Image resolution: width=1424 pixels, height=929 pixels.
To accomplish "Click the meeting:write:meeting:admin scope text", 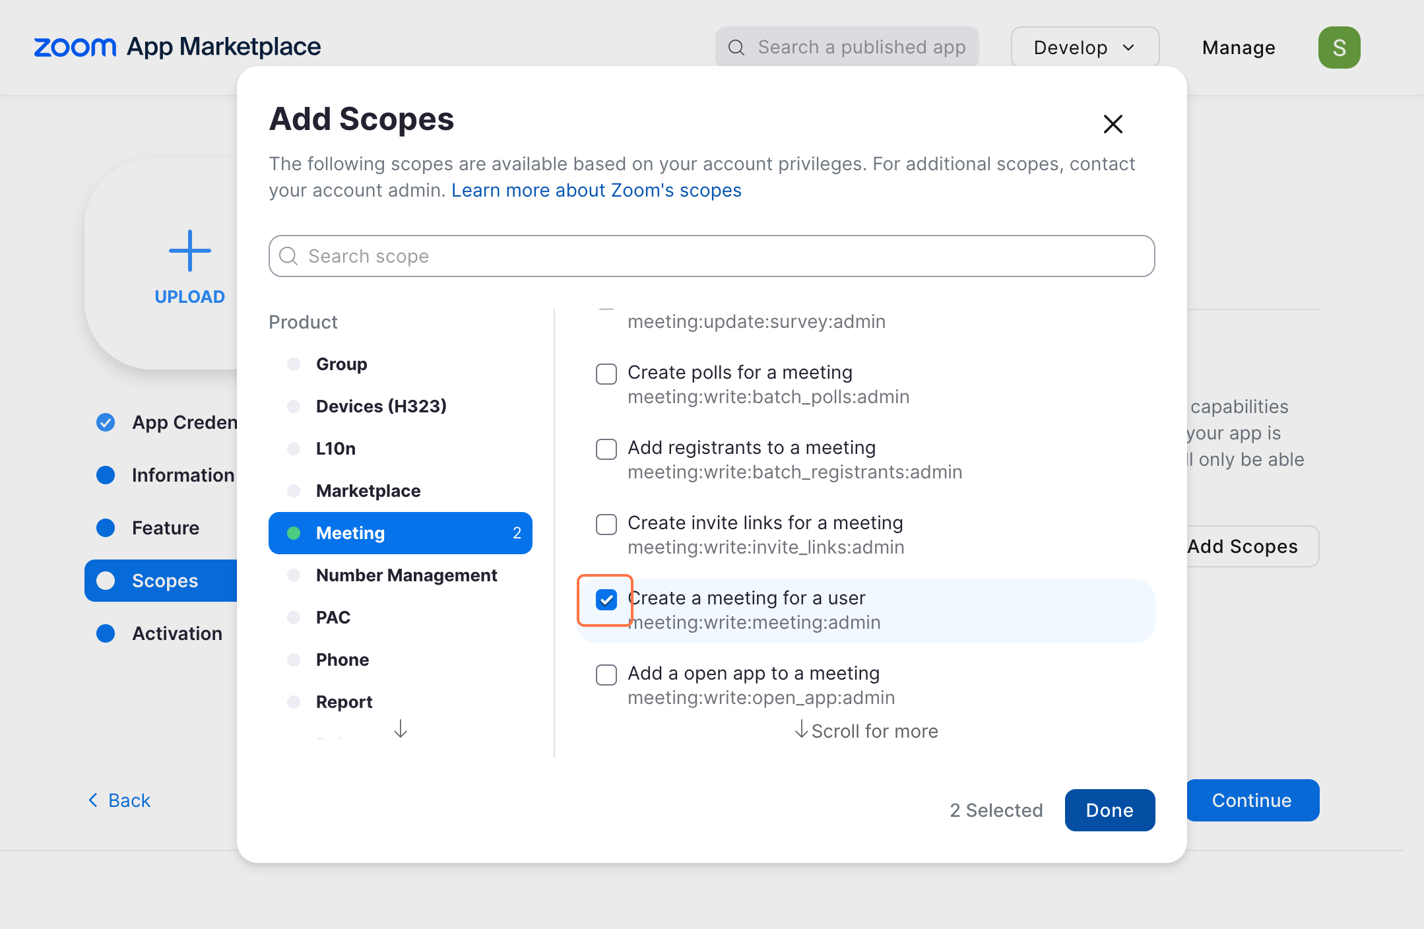I will coord(754,622).
